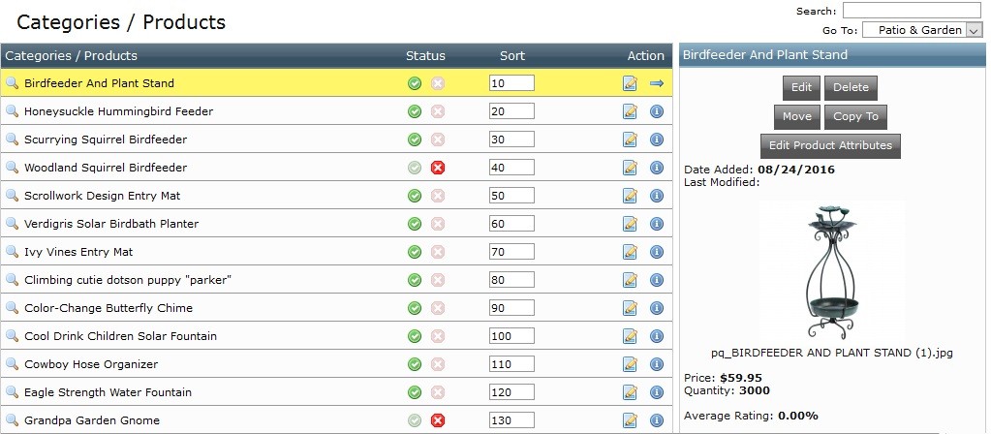
Task: Click the Move button
Action: [x=796, y=117]
